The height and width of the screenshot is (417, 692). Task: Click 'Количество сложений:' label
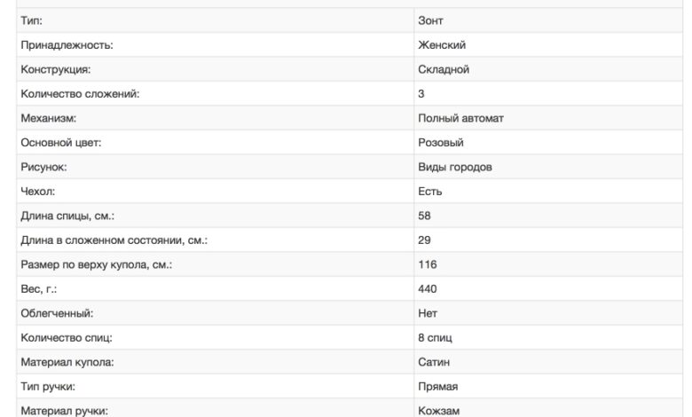[80, 94]
